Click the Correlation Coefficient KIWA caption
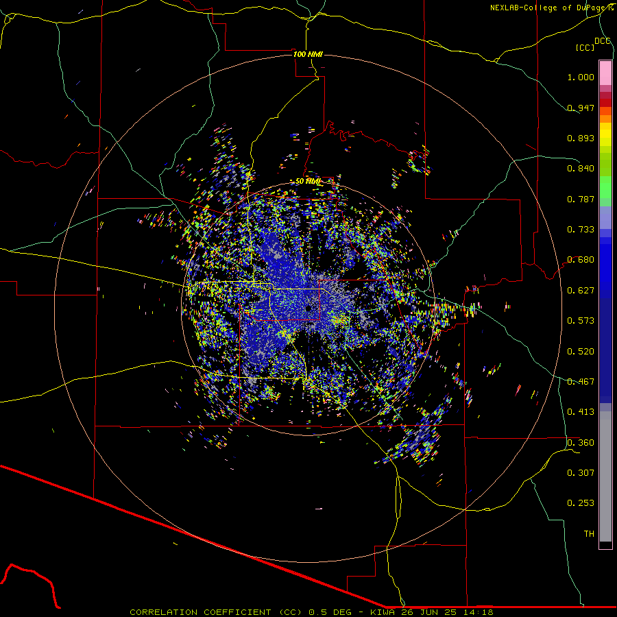The height and width of the screenshot is (617, 617). tap(311, 612)
